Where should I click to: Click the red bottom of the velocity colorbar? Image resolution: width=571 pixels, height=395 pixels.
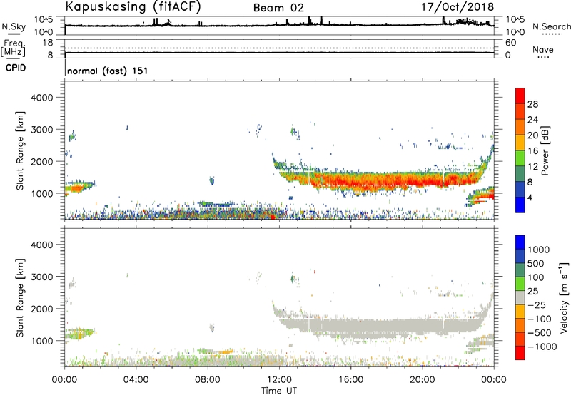520,353
